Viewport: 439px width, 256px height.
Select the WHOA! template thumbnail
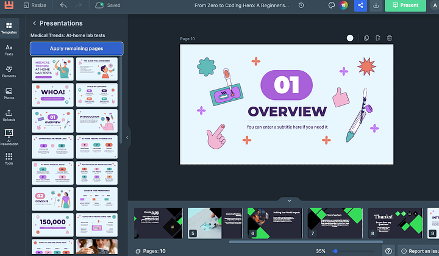point(52,95)
